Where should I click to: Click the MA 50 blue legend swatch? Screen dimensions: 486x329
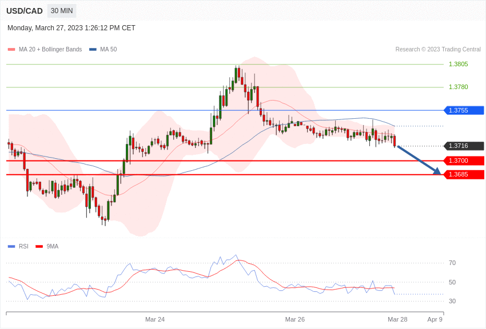pyautogui.click(x=93, y=50)
